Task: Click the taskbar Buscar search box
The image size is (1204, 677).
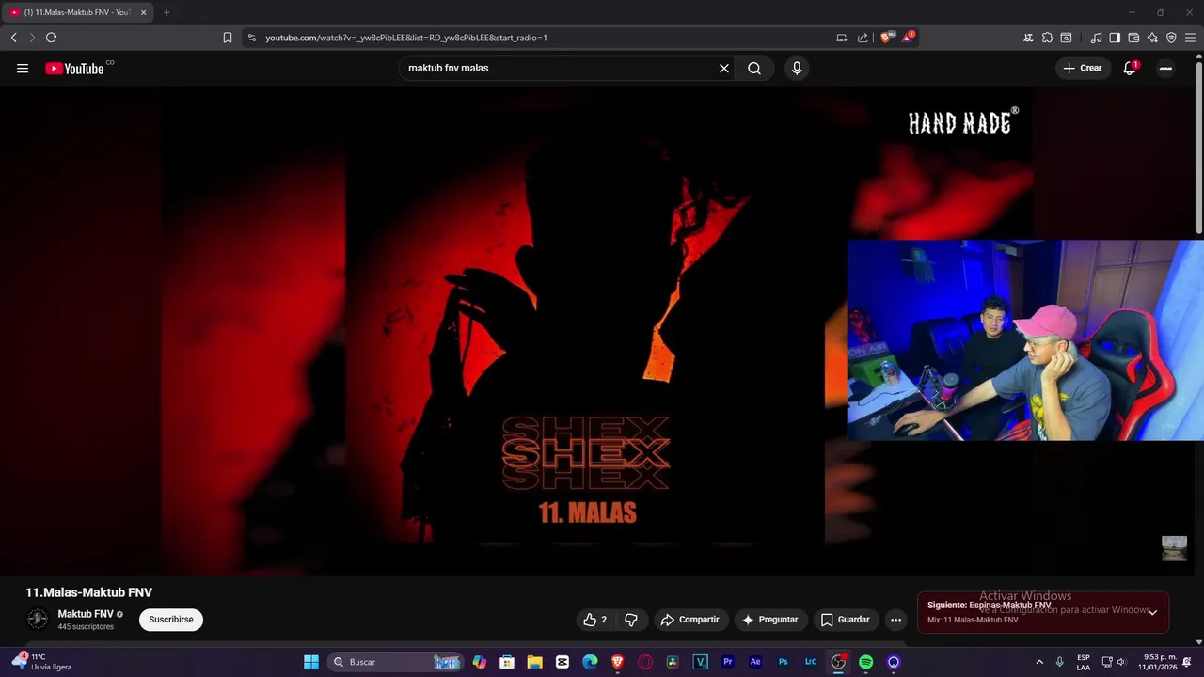Action: coord(396,662)
